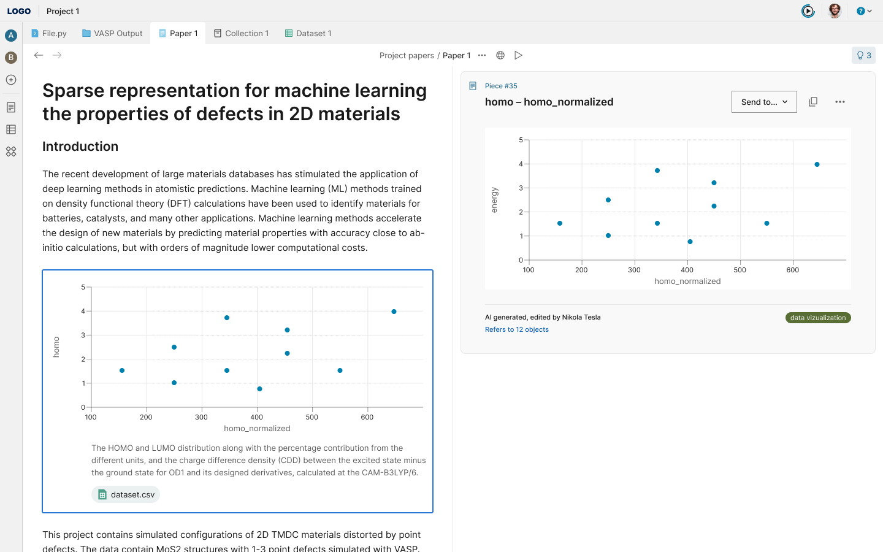Open the documents icon in the left sidebar
Viewport: 883px width, 552px height.
[x=11, y=107]
